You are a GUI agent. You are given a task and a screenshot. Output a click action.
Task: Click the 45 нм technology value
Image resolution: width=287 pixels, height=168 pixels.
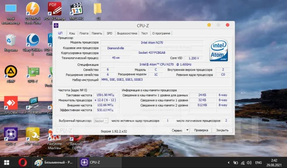pyautogui.click(x=116, y=58)
